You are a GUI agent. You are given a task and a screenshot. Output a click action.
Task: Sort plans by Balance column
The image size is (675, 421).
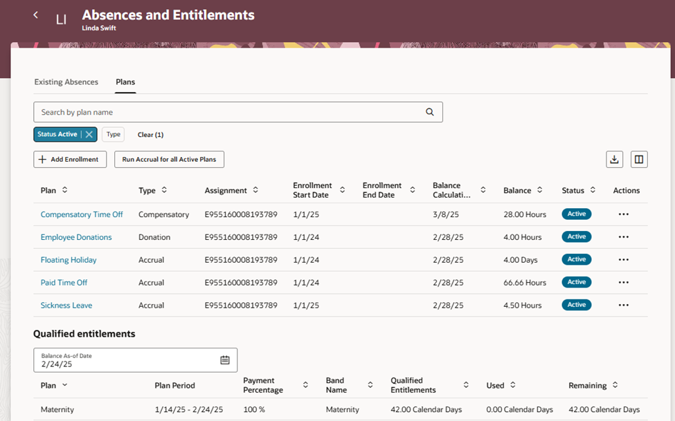[539, 189]
